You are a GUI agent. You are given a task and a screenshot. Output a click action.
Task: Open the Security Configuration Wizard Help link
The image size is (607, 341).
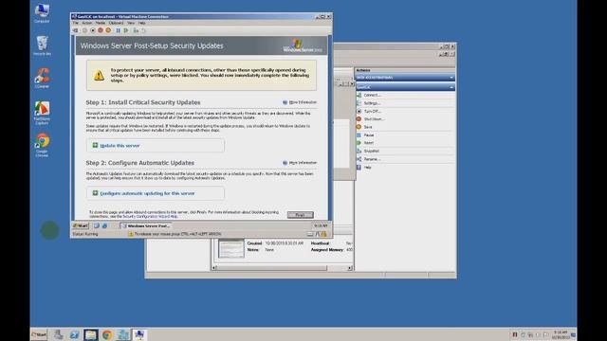[x=150, y=217]
